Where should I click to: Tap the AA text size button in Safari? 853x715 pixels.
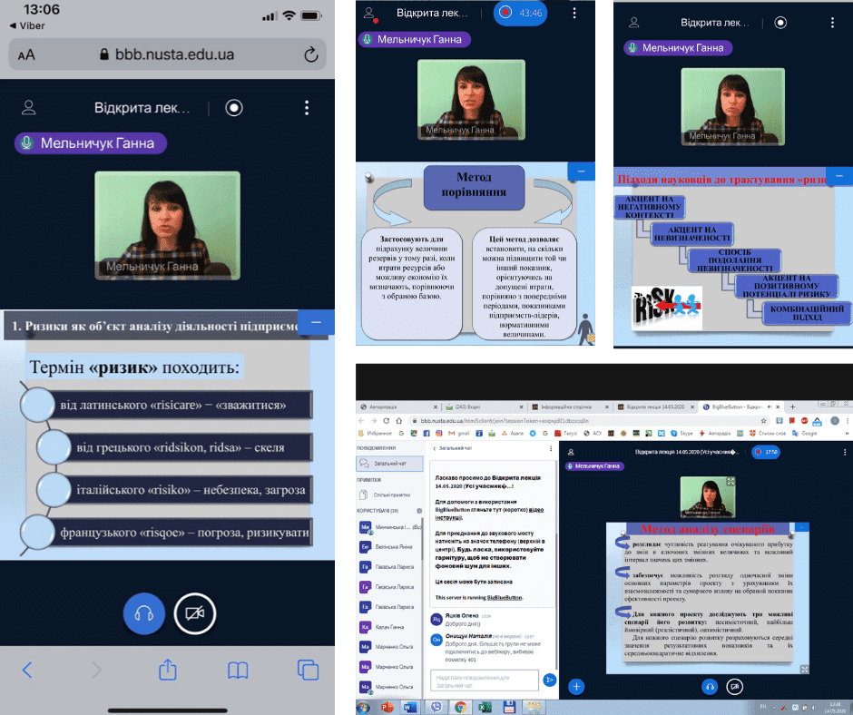pos(26,55)
